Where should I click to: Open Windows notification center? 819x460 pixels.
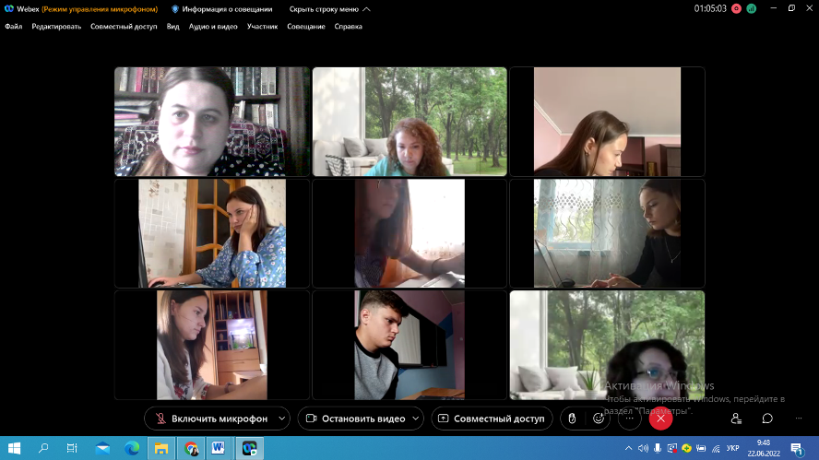[x=797, y=448]
